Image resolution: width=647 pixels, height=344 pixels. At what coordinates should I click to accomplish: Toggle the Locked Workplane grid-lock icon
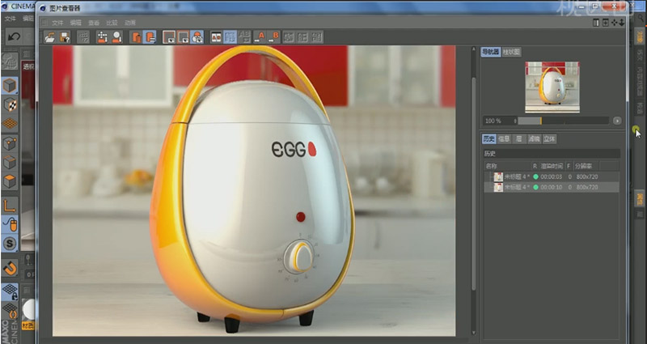click(x=10, y=291)
